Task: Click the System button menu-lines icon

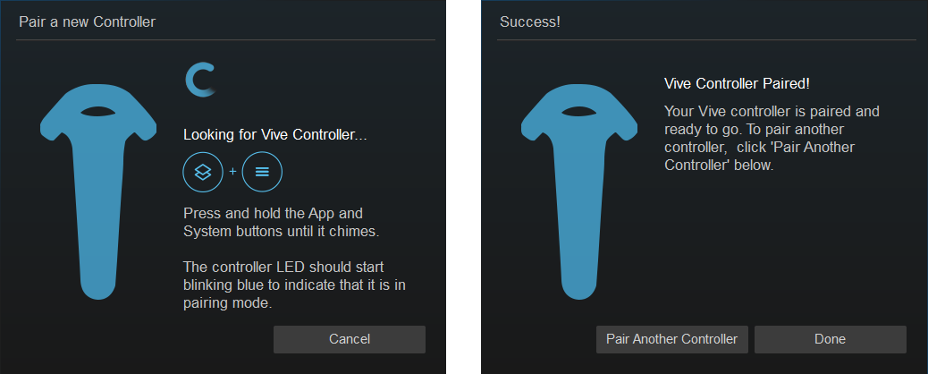Action: (262, 172)
